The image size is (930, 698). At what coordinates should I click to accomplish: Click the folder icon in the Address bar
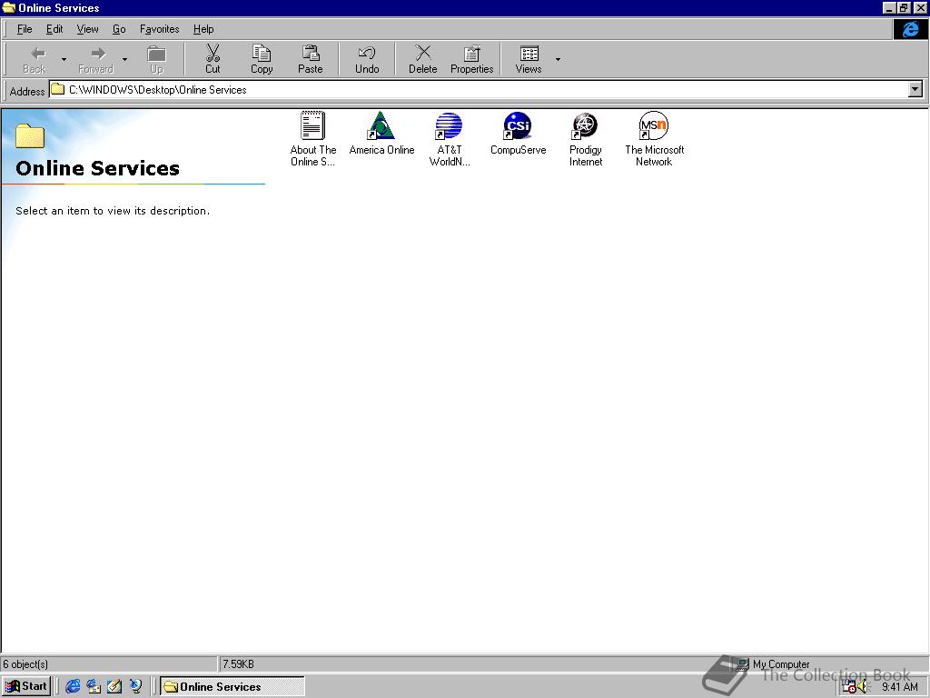coord(57,90)
